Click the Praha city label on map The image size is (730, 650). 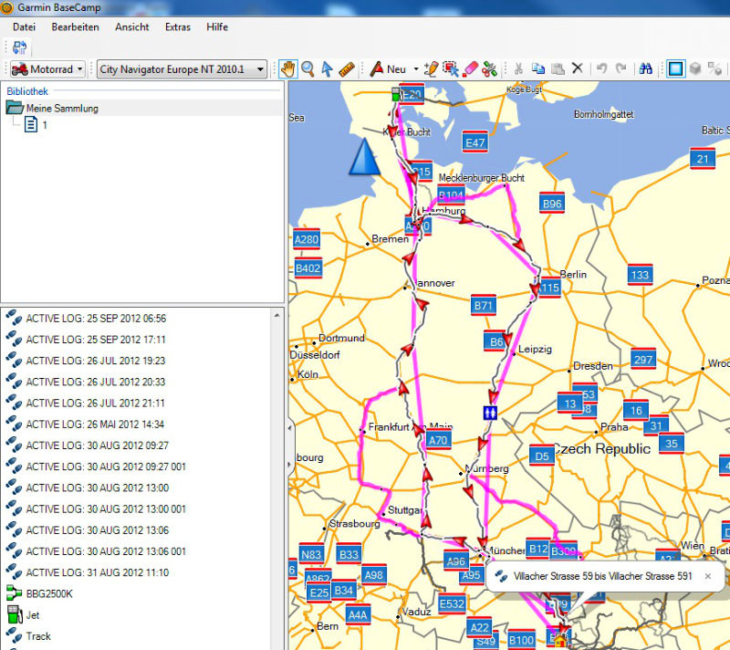point(614,427)
